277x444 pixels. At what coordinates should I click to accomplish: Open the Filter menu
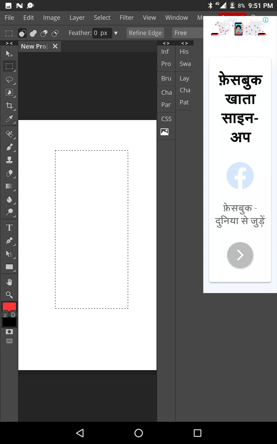coord(127,18)
